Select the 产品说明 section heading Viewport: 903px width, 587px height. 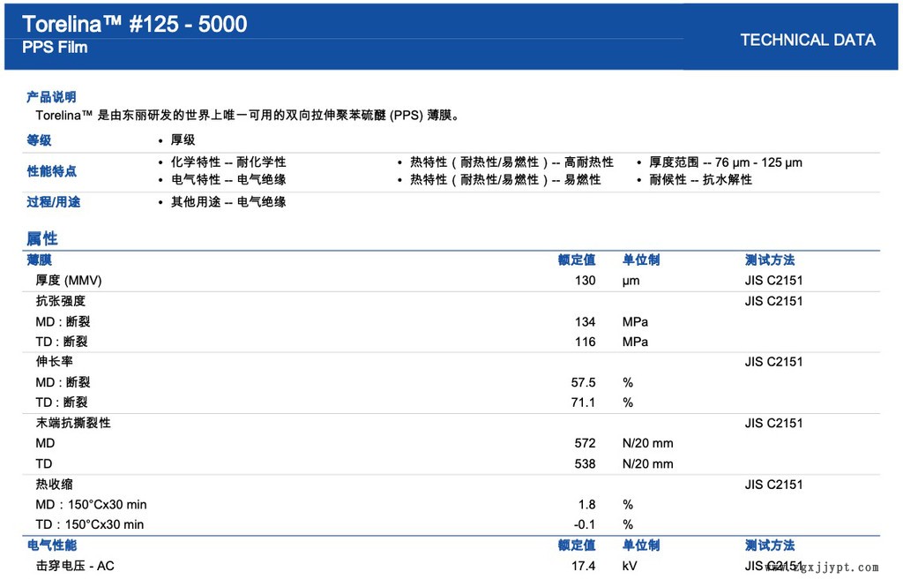tap(51, 97)
